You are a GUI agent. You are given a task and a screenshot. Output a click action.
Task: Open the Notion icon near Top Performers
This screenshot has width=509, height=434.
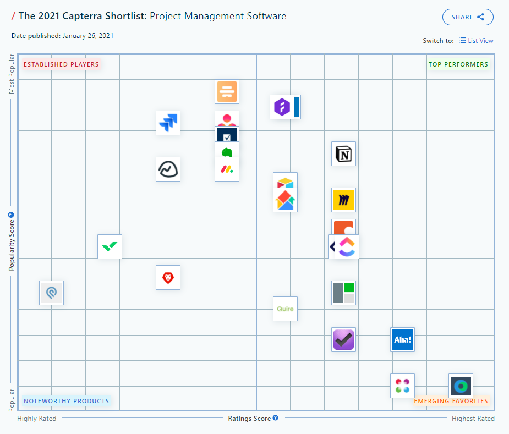point(343,153)
